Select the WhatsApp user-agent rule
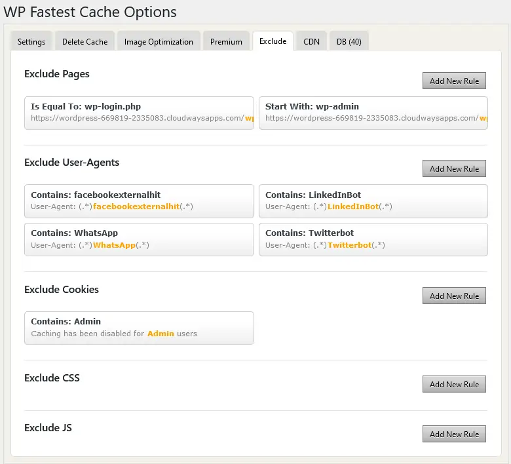The image size is (511, 464). point(139,239)
